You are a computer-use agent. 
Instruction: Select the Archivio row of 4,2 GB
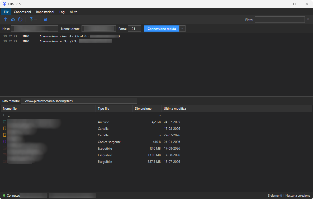point(156,122)
